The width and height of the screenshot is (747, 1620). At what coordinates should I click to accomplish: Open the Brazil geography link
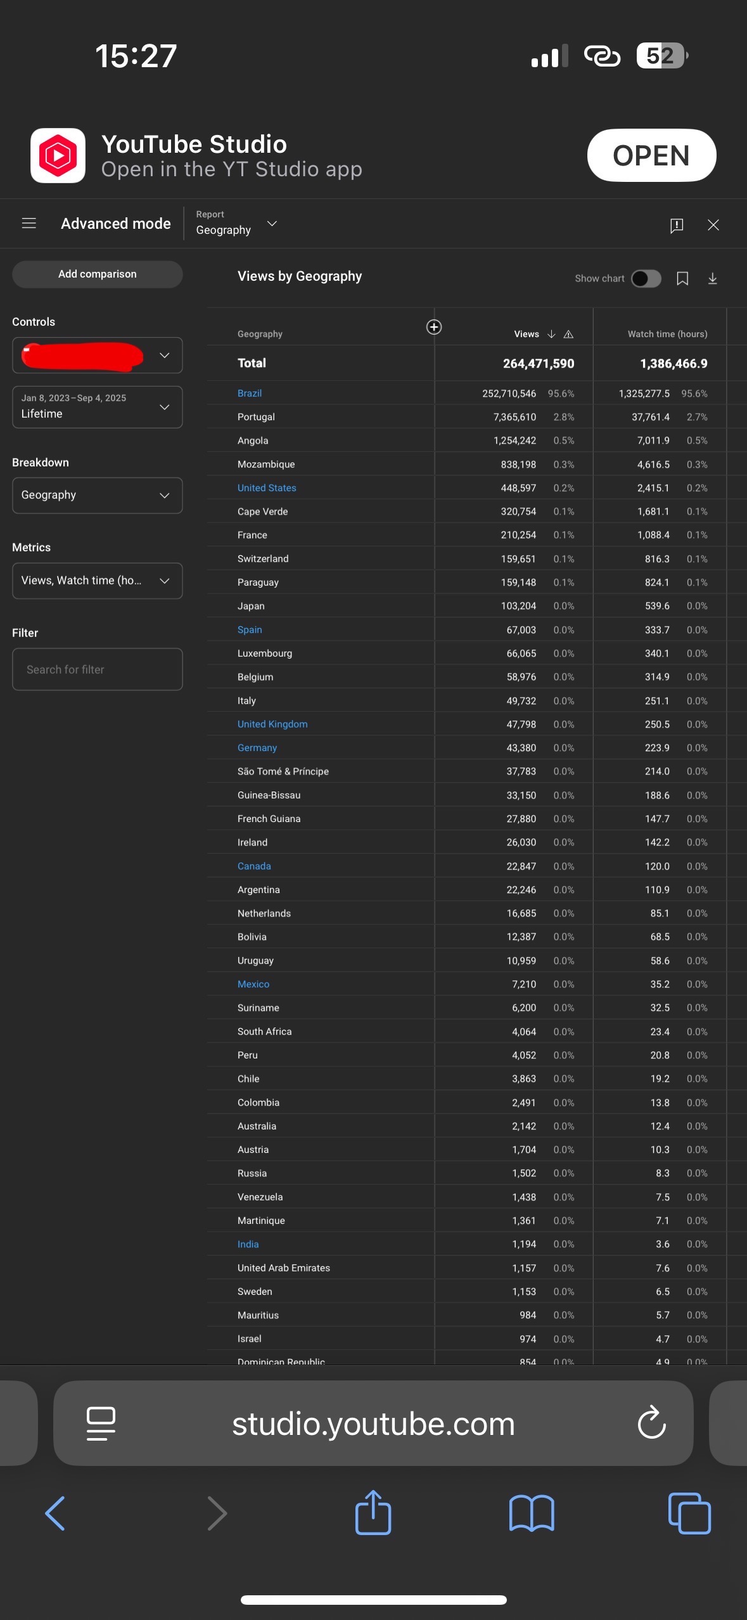pos(250,394)
